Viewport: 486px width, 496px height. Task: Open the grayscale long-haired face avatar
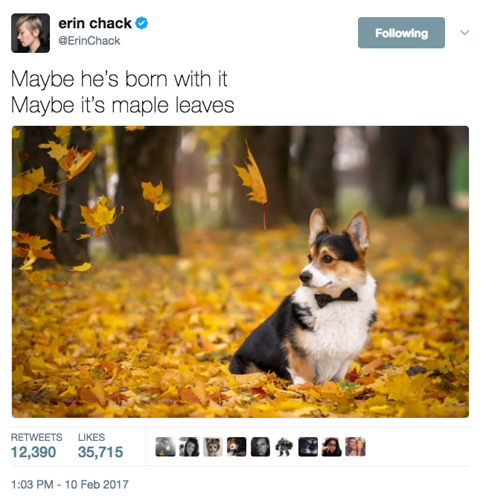(x=260, y=447)
